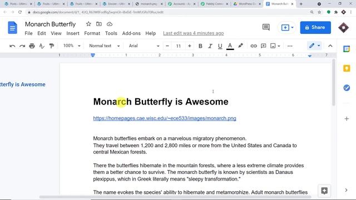Click the Explore button at bottom right
356x200 pixels.
click(324, 191)
